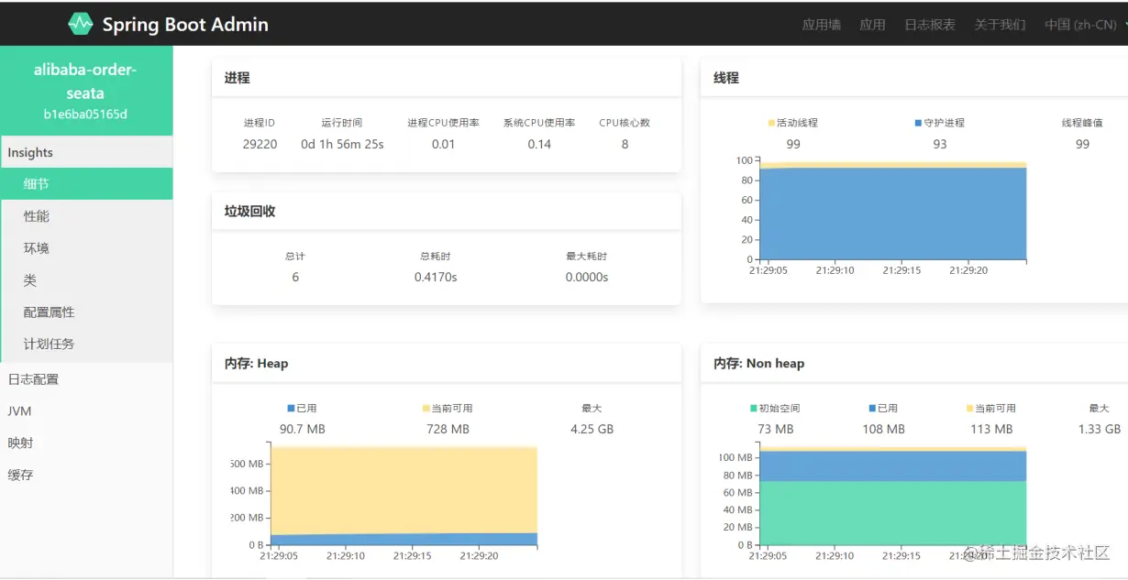Click the Spring Boot Admin hexagon logo
Screen dimensions: 1128x580
pos(81,24)
